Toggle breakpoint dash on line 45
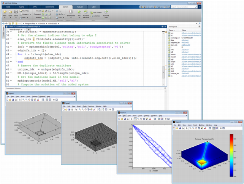244x184 pixels. (x=11, y=58)
